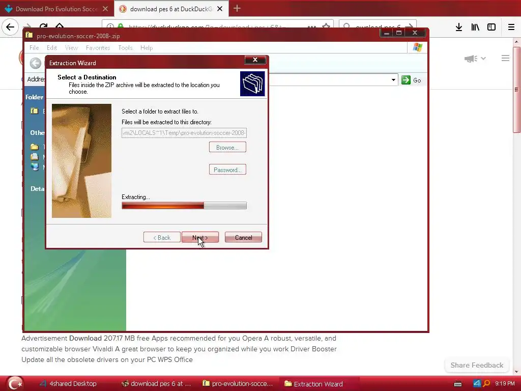The width and height of the screenshot is (521, 391).
Task: Close the DuckDuckGo search tab
Action: click(x=220, y=9)
